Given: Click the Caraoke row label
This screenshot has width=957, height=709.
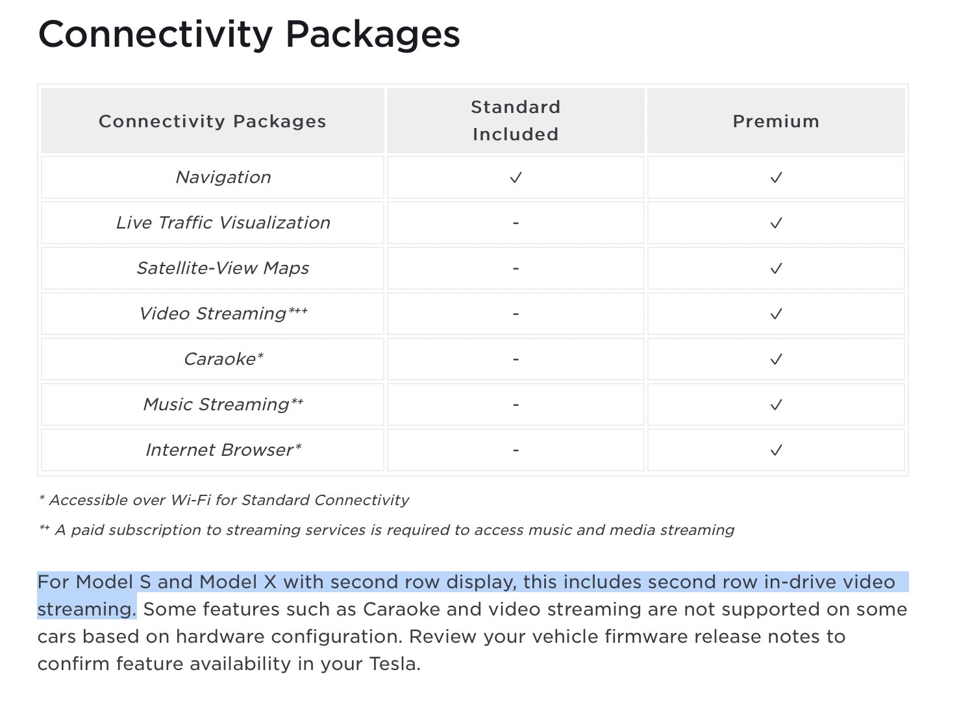Looking at the screenshot, I should 223,359.
